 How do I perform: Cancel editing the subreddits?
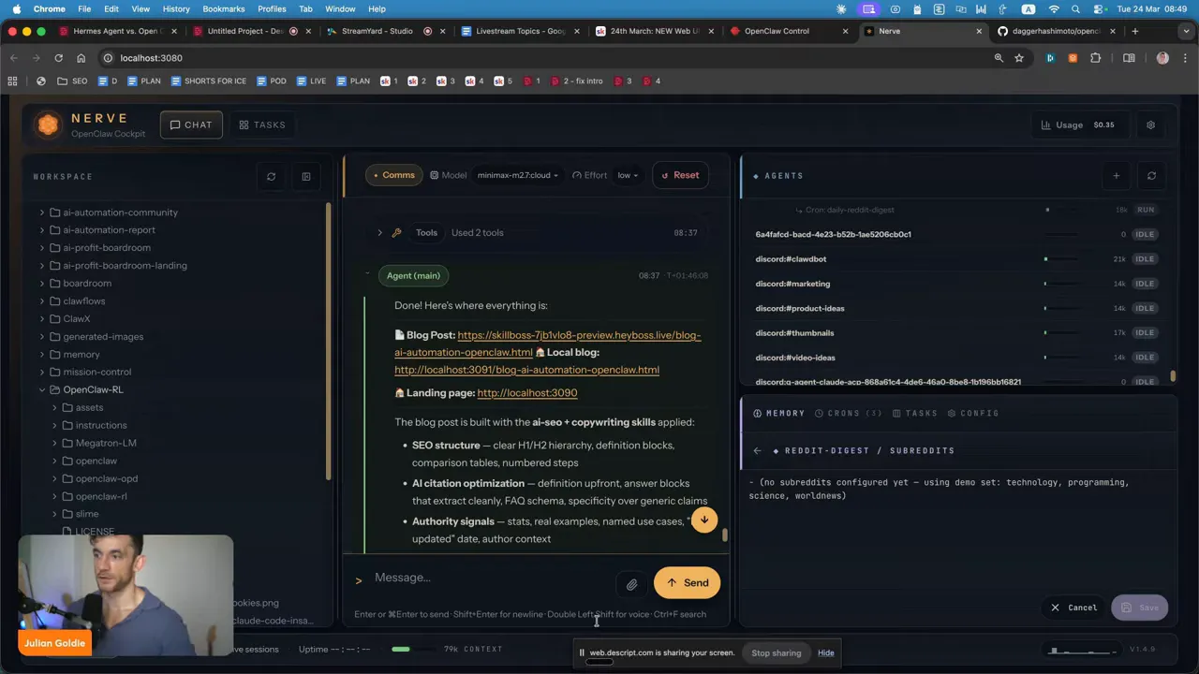pos(1073,608)
